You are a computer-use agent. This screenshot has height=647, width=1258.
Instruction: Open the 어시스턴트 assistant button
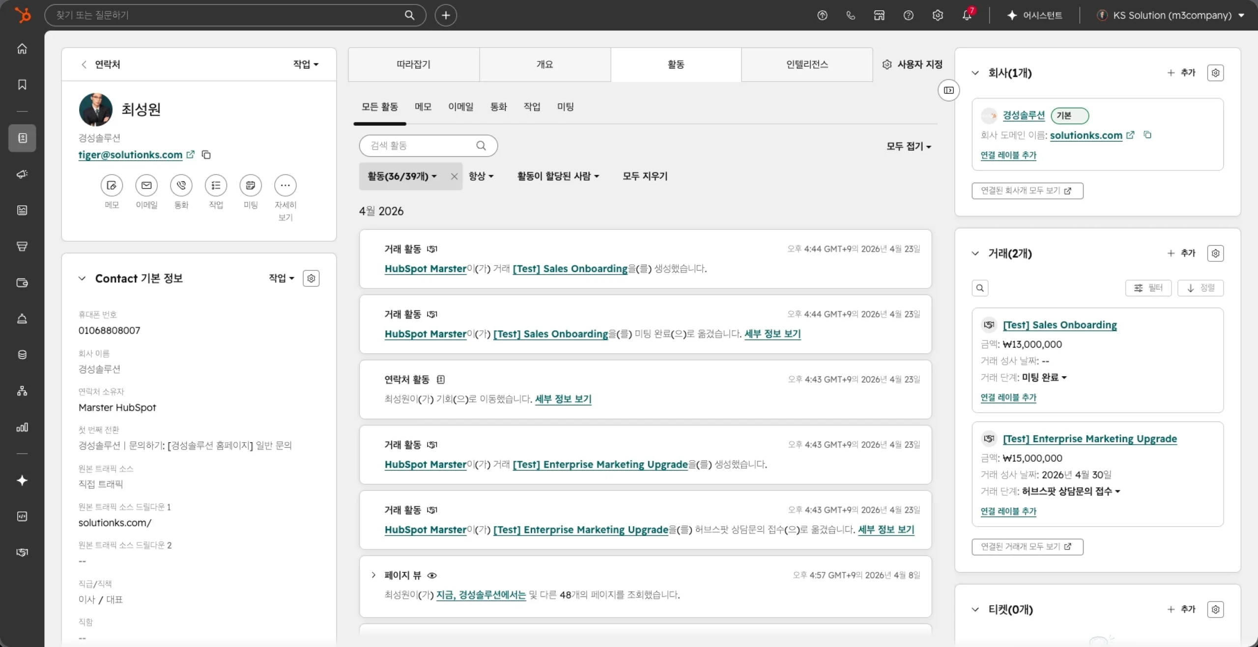1034,15
